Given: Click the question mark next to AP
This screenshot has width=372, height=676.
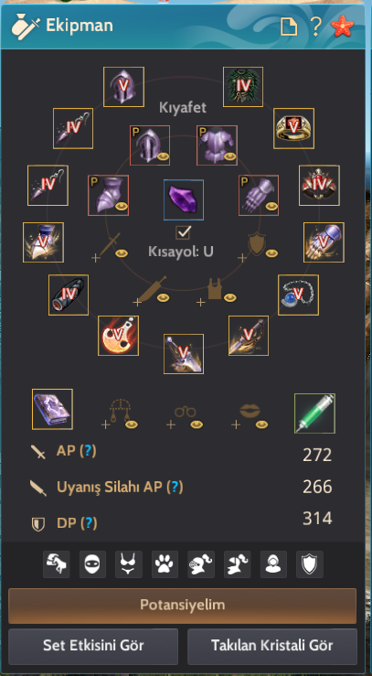Looking at the screenshot, I should (x=88, y=451).
